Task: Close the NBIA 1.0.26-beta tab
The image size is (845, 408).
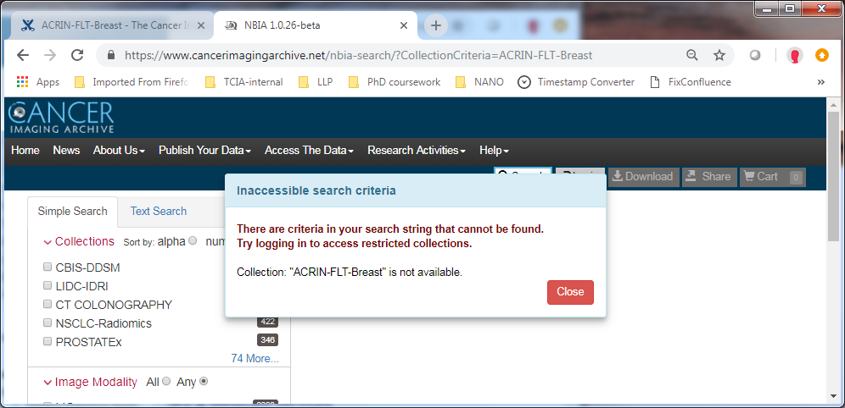Action: [x=404, y=25]
